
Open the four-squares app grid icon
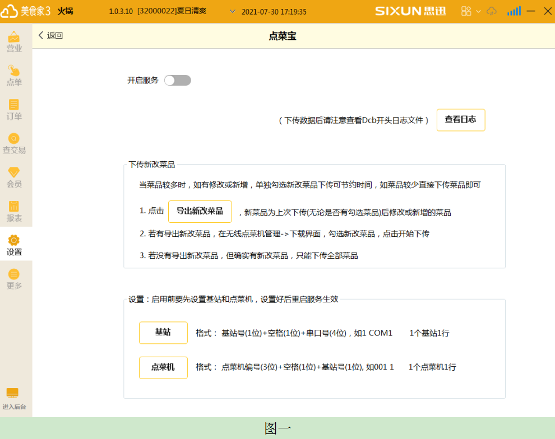(x=466, y=11)
